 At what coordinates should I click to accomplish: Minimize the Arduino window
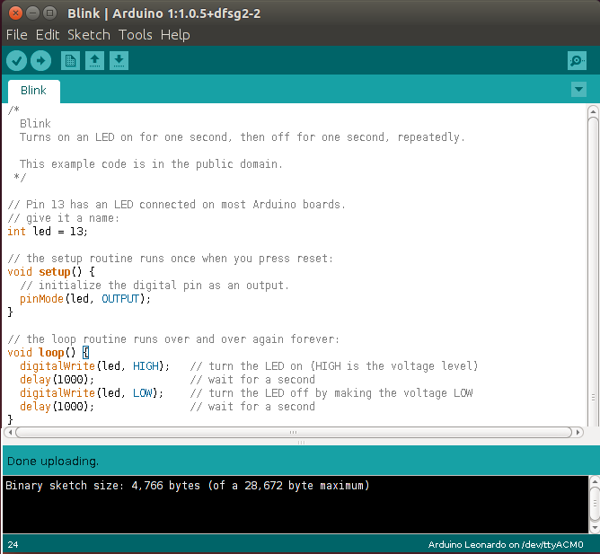[33, 13]
